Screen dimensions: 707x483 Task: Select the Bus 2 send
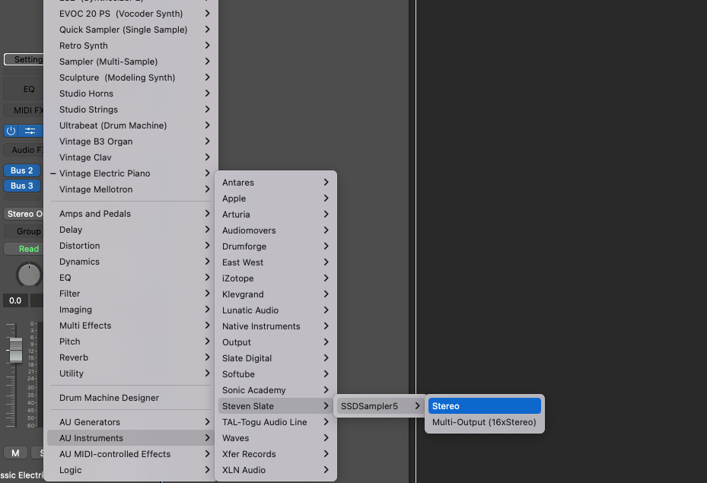[22, 170]
